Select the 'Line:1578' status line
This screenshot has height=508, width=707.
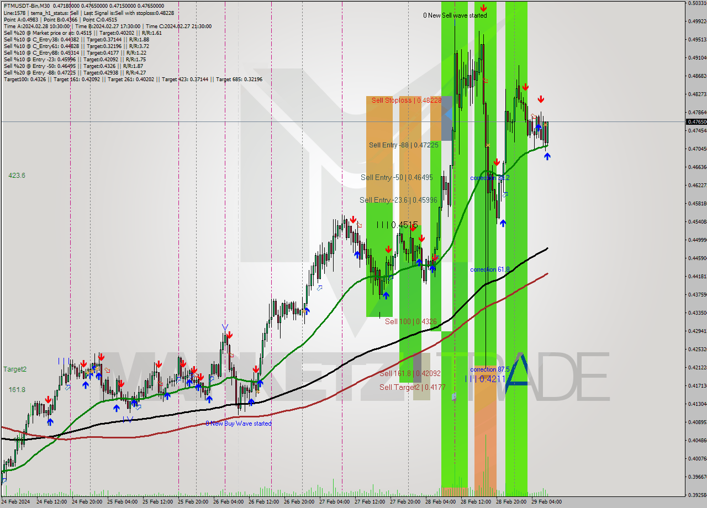[x=88, y=13]
